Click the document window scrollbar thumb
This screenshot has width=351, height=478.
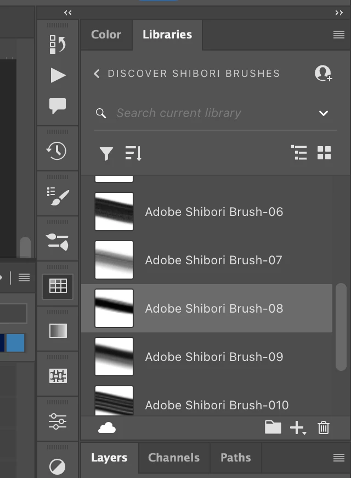coord(25,248)
